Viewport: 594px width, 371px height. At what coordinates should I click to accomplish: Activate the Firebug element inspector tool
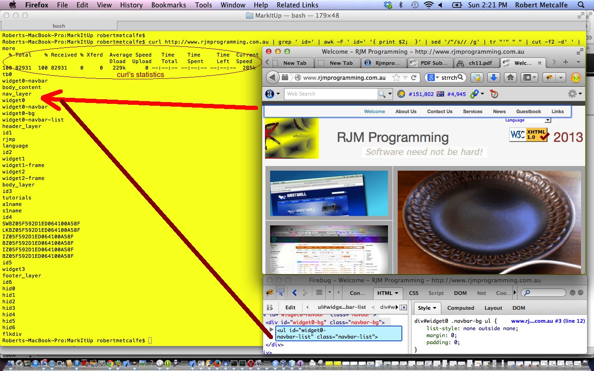tap(281, 293)
